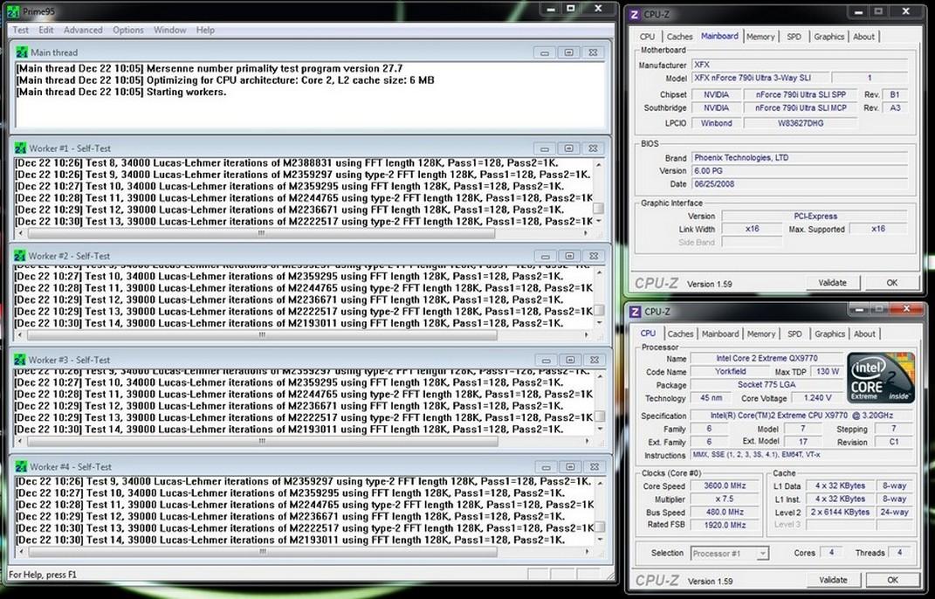Image resolution: width=935 pixels, height=599 pixels.
Task: Close the Main thread child window
Action: click(x=593, y=53)
